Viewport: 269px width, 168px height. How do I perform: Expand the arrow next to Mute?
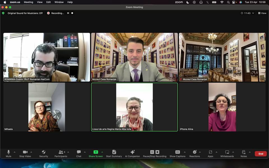pyautogui.click(x=15, y=152)
